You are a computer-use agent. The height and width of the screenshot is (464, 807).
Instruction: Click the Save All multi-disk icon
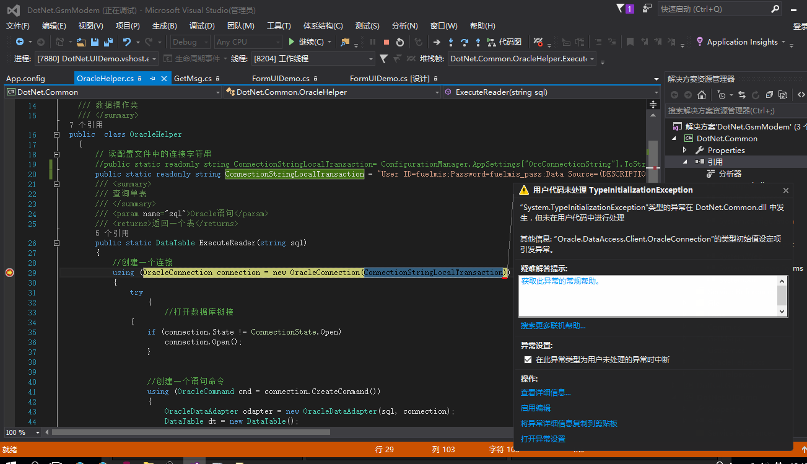pyautogui.click(x=108, y=42)
